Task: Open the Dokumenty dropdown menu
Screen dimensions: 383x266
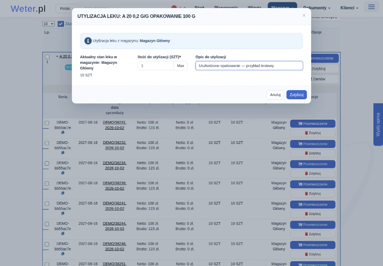Action: 316,8
